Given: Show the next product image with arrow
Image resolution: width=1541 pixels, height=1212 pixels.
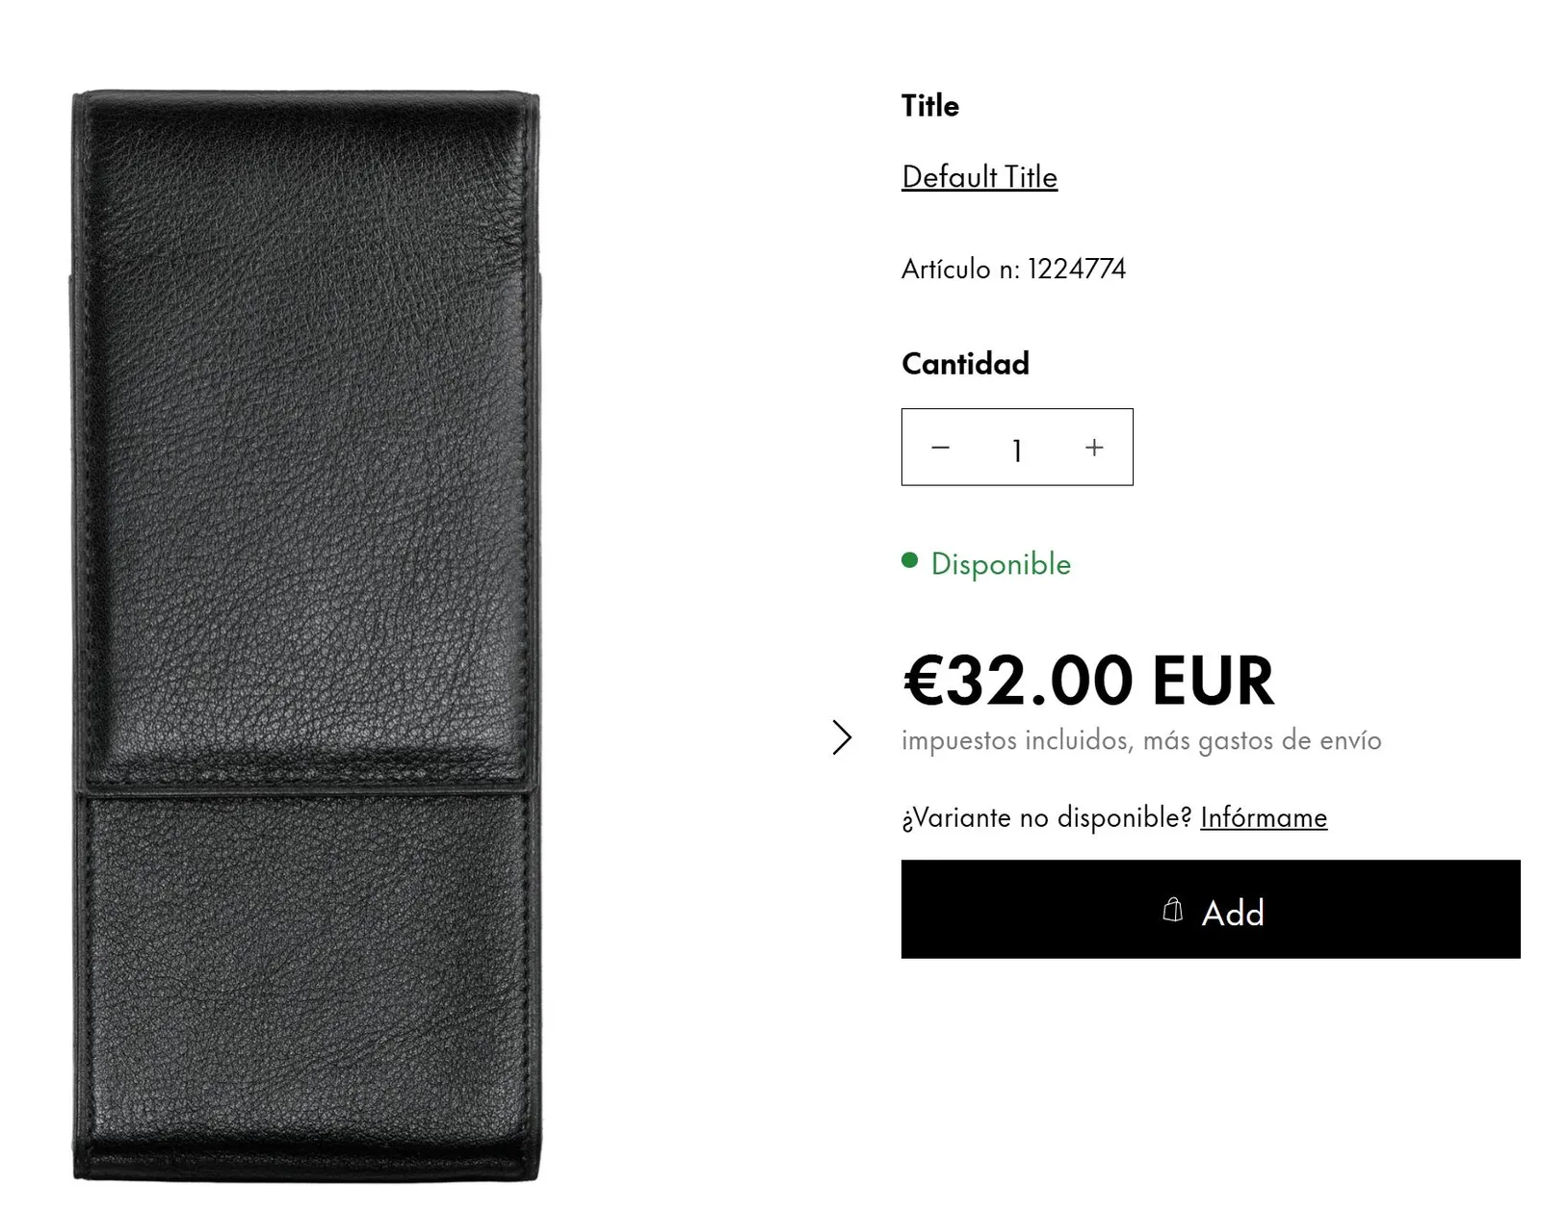Looking at the screenshot, I should (x=842, y=737).
